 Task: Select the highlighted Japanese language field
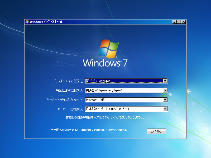(x=124, y=81)
